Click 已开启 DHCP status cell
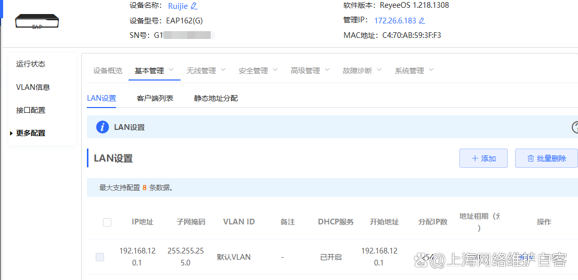The height and width of the screenshot is (280, 578). 331,257
